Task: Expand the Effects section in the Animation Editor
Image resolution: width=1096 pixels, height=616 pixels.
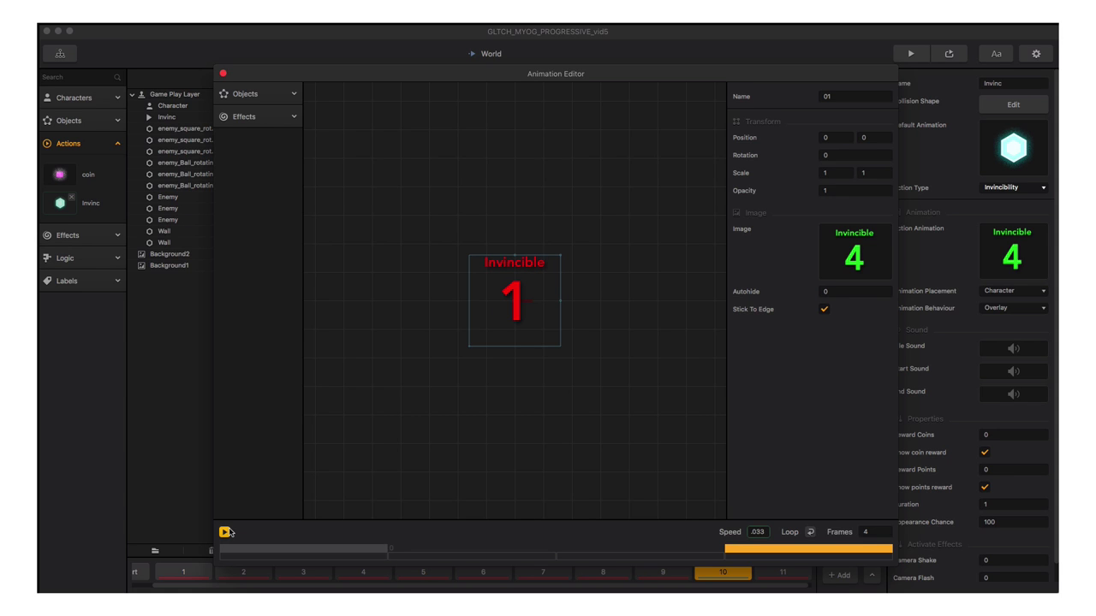Action: 258,116
